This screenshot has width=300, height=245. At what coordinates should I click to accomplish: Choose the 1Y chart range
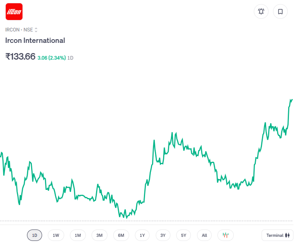click(x=142, y=235)
